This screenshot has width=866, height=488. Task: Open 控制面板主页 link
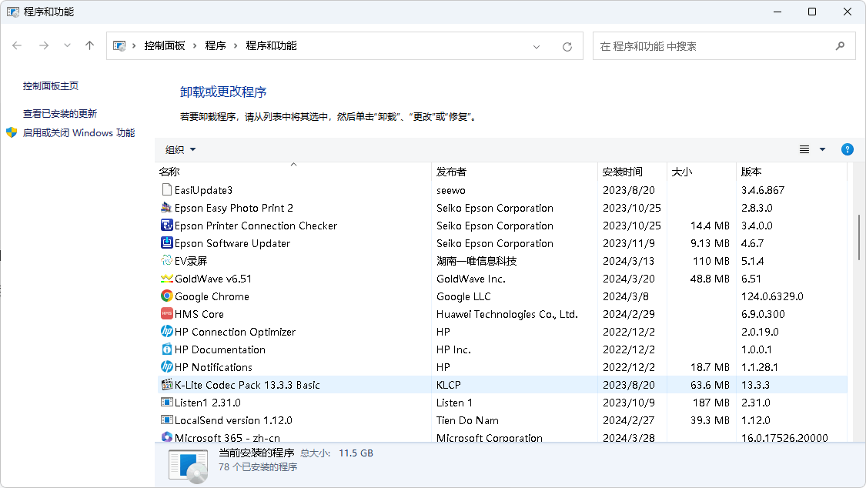50,86
